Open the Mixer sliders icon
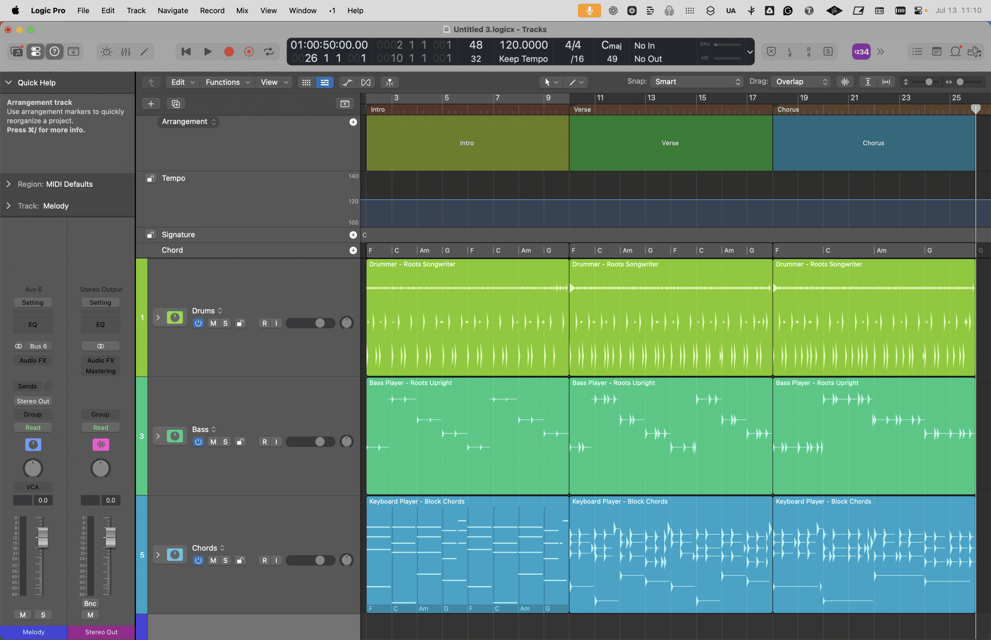Screen dimensions: 991x640 pos(126,51)
